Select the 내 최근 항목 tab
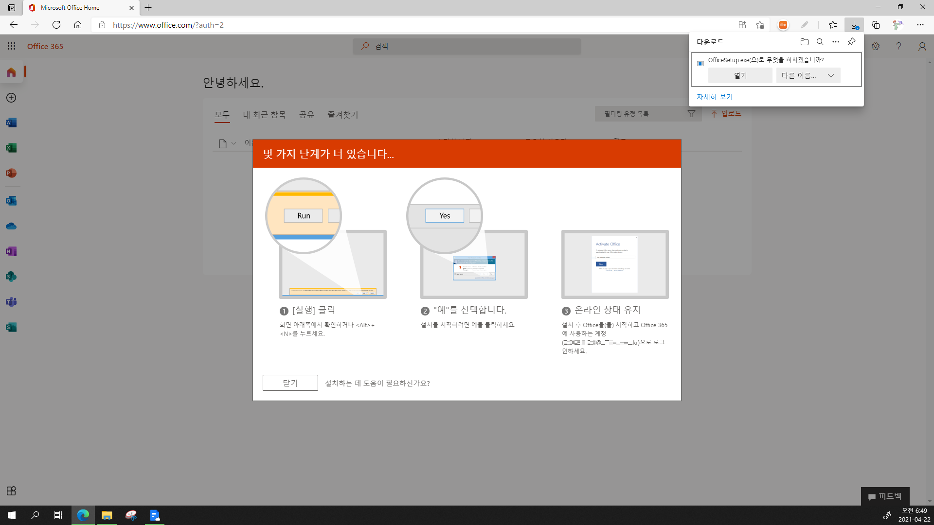Viewport: 934px width, 525px height. [x=264, y=115]
